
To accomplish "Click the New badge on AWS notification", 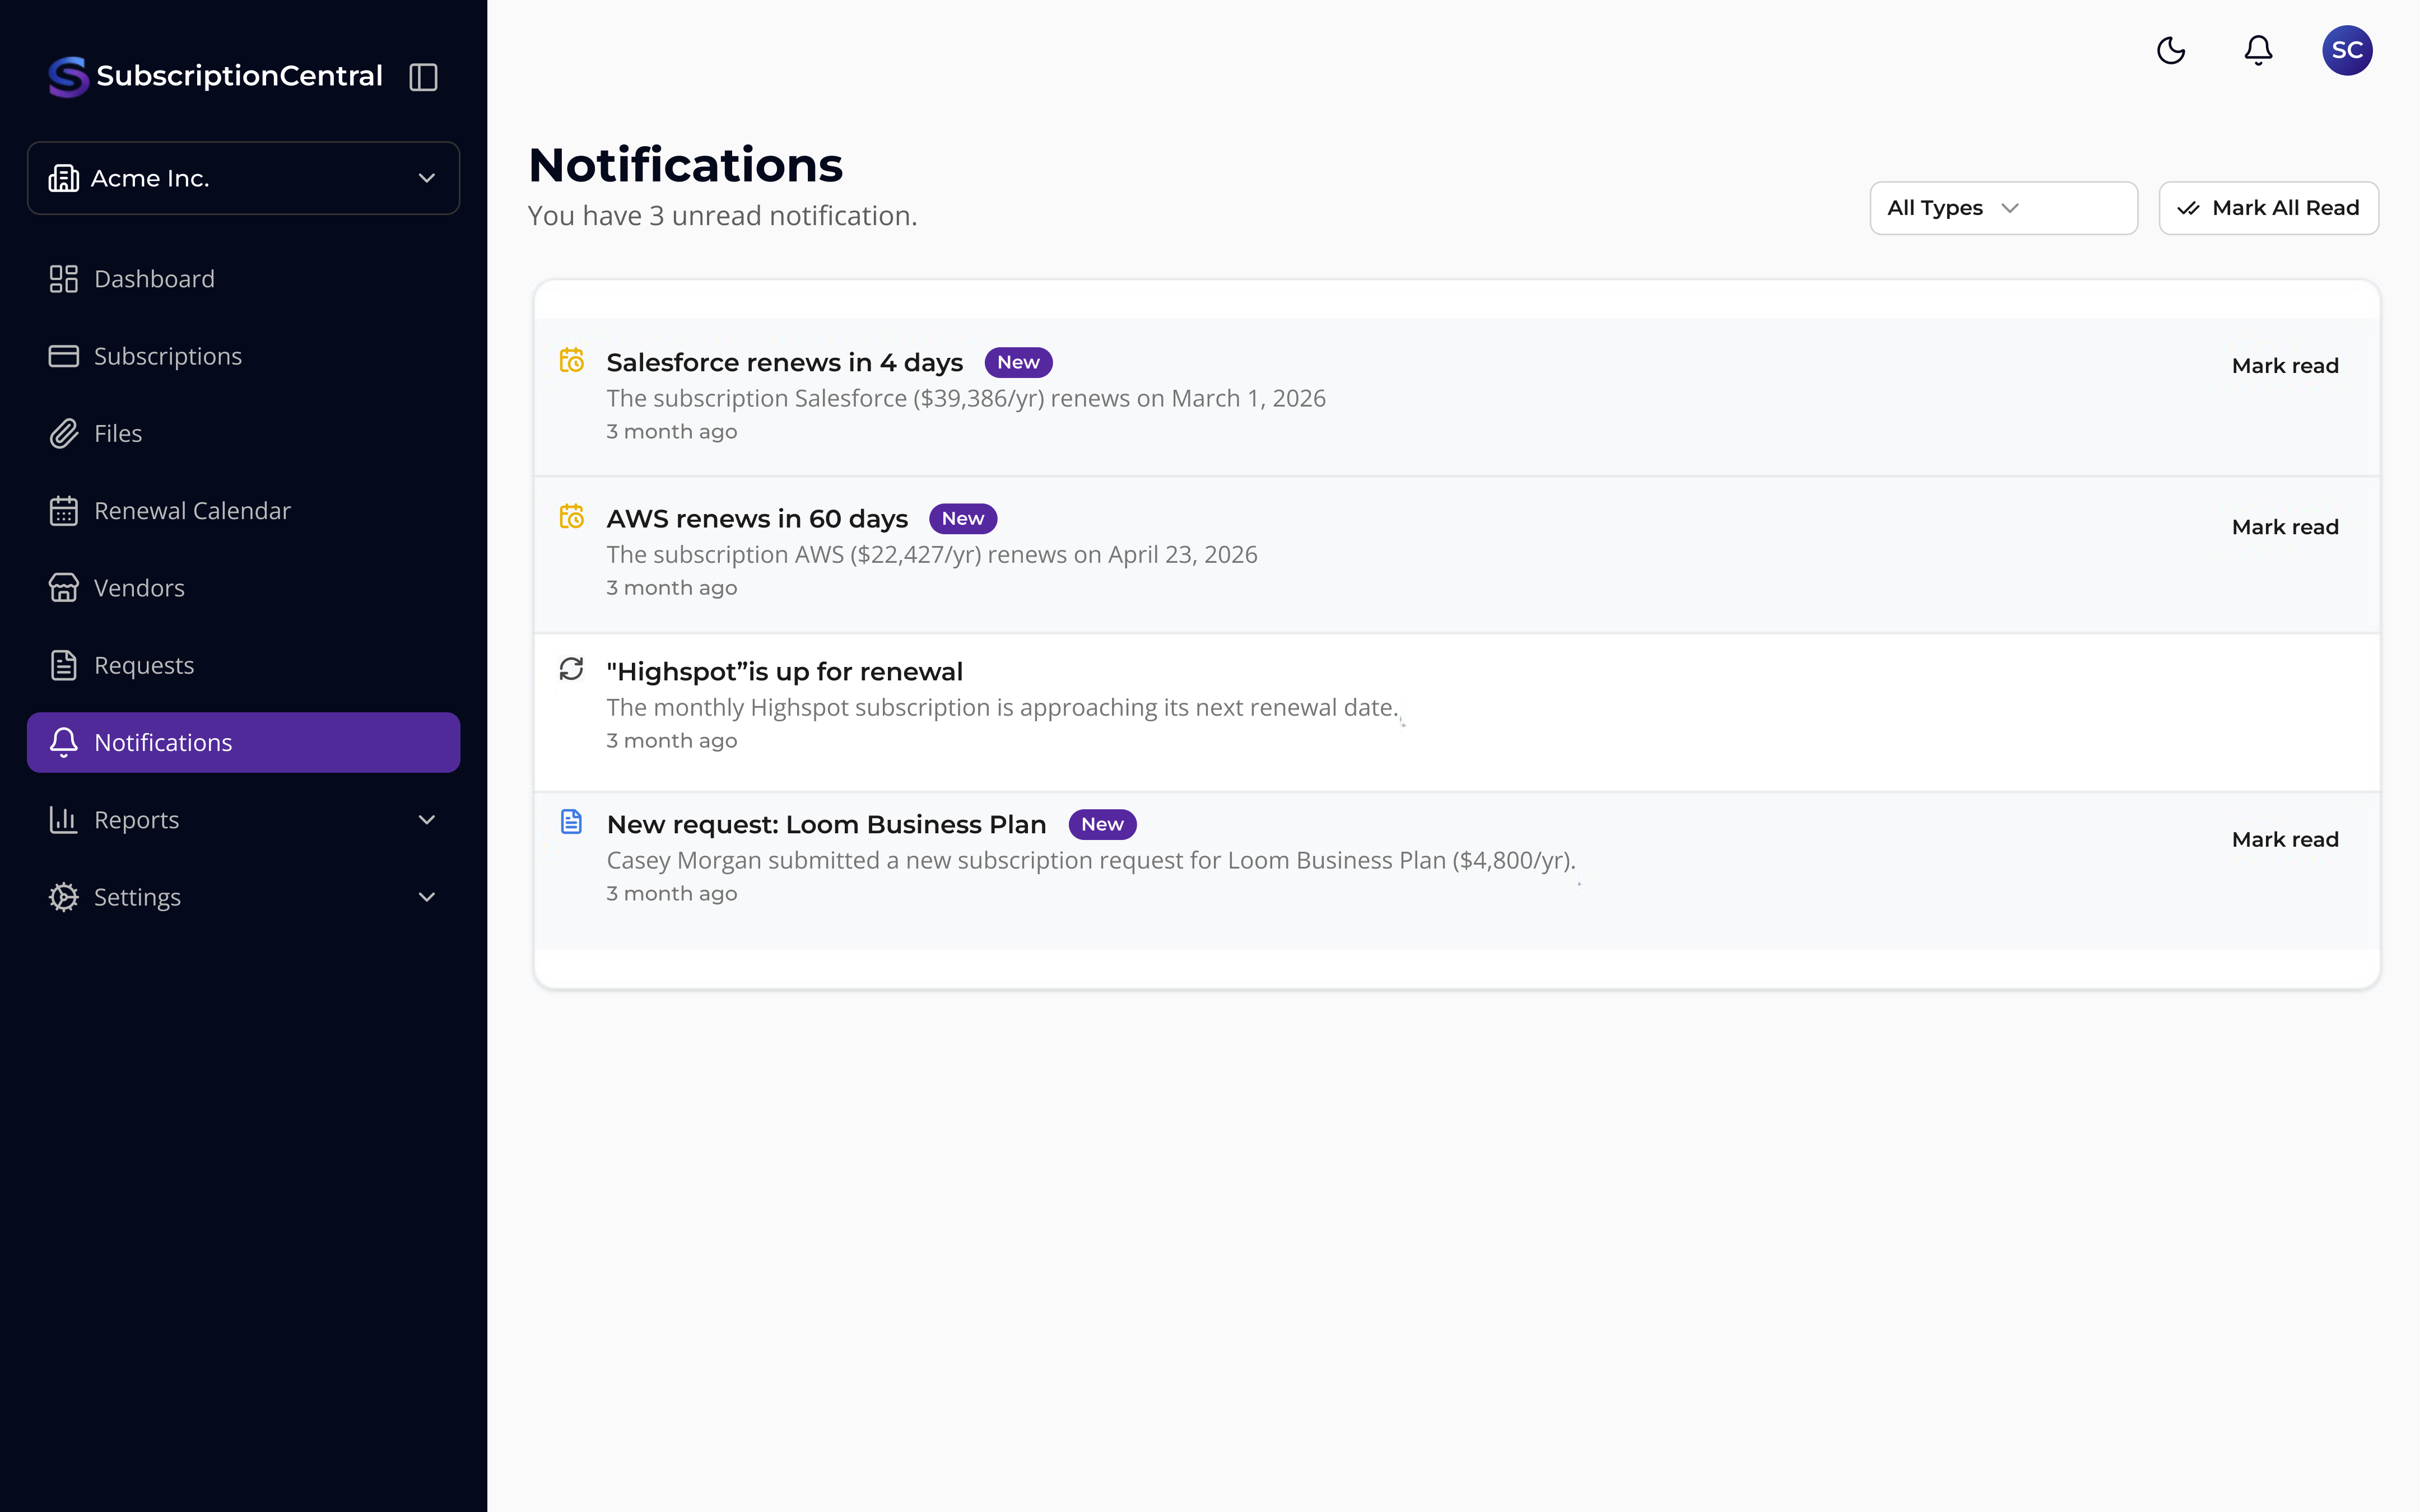I will point(963,519).
